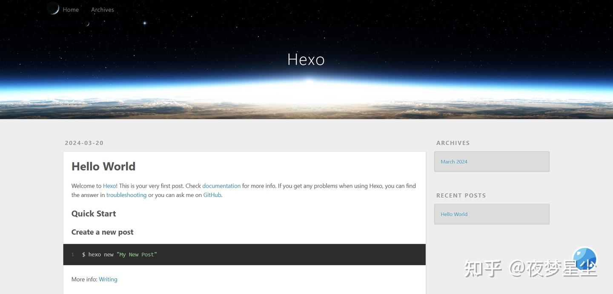Visit the GitHub link
The height and width of the screenshot is (294, 613).
click(212, 195)
